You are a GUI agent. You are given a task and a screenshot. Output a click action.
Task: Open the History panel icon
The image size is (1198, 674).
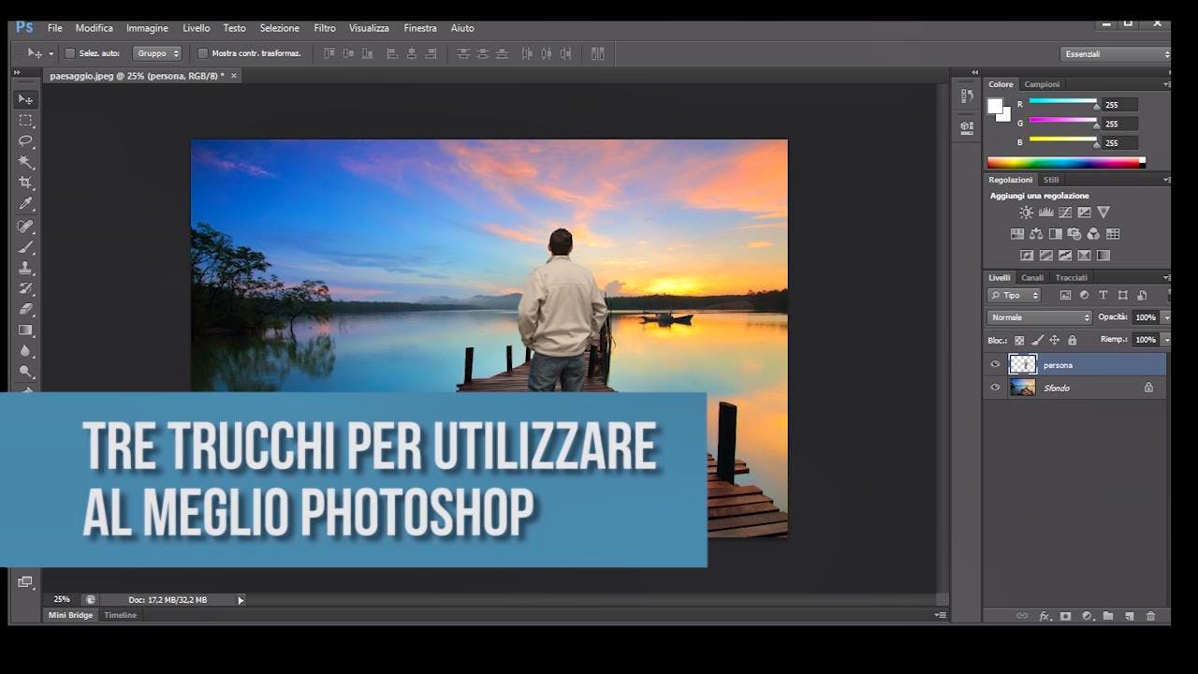coord(967,96)
